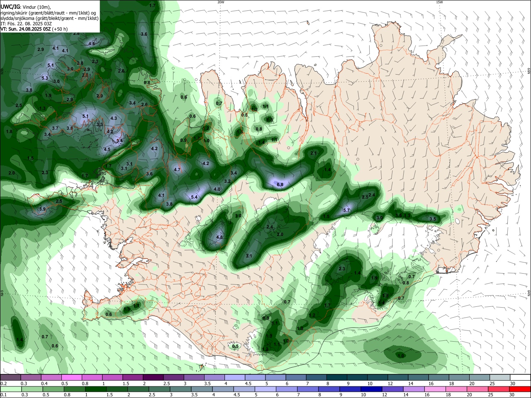Select the 0.1 label on bottom legend row
The image size is (531, 398).
pos(3,395)
